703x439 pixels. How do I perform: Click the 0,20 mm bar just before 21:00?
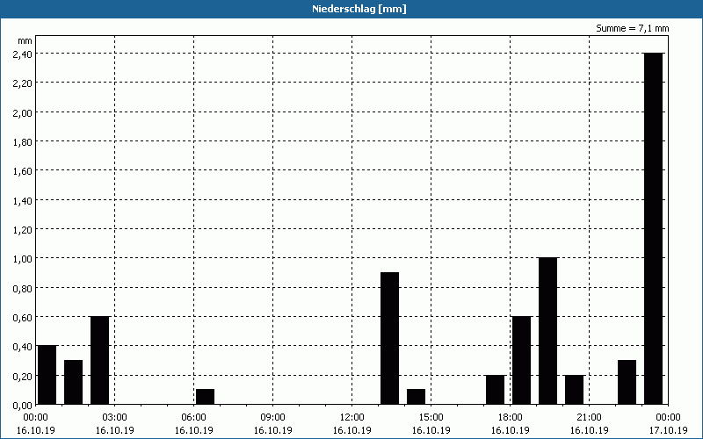(x=575, y=390)
